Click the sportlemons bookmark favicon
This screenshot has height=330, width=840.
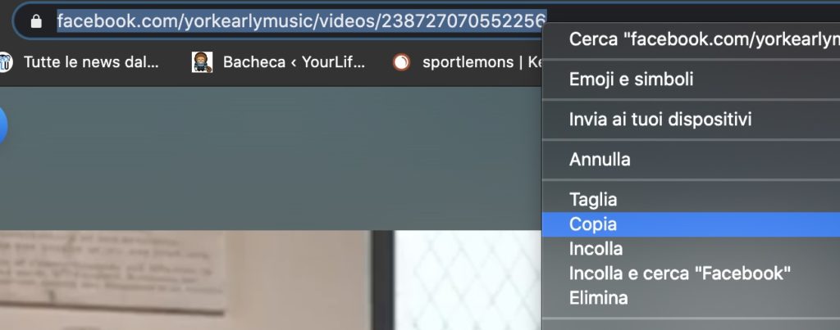click(x=401, y=62)
